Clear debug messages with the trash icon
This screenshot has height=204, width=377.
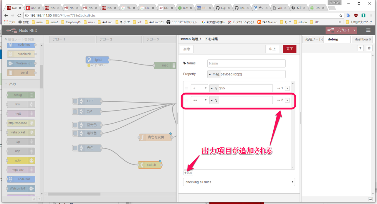[369, 48]
